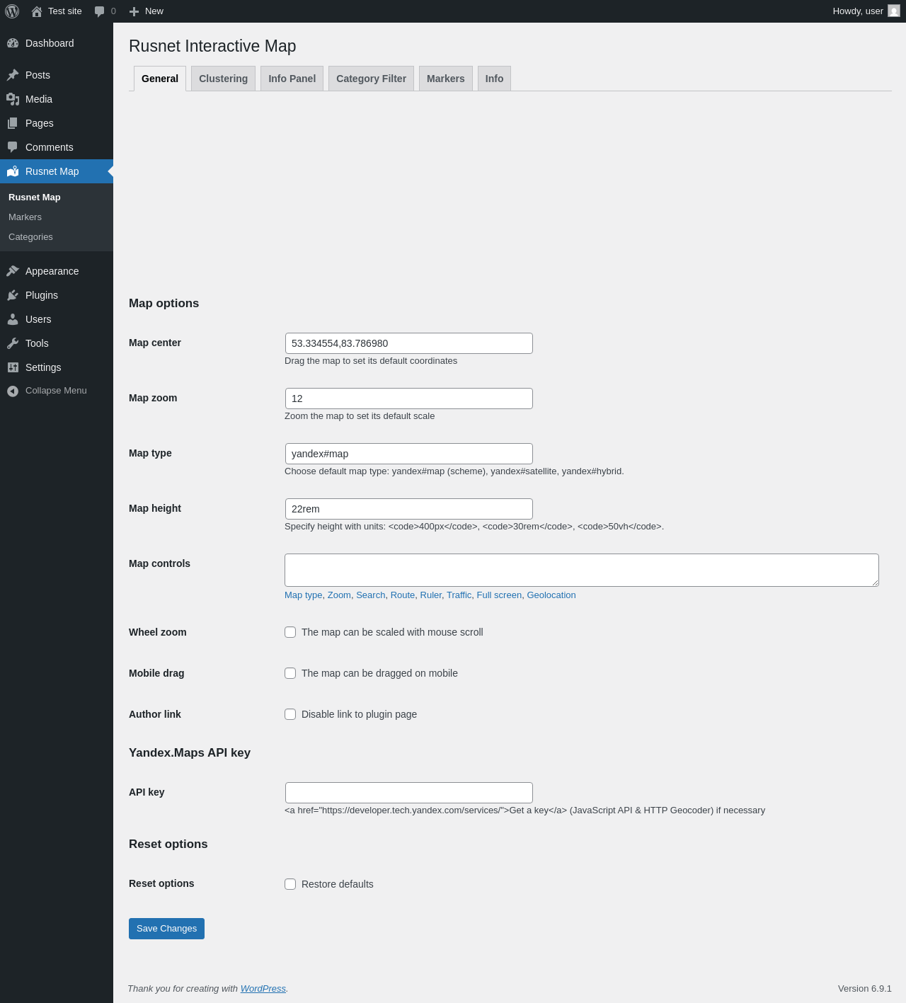906x1003 pixels.
Task: Click the Users person icon
Action: click(13, 319)
